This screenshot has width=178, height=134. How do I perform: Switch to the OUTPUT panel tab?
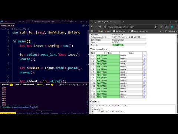coord(18,85)
